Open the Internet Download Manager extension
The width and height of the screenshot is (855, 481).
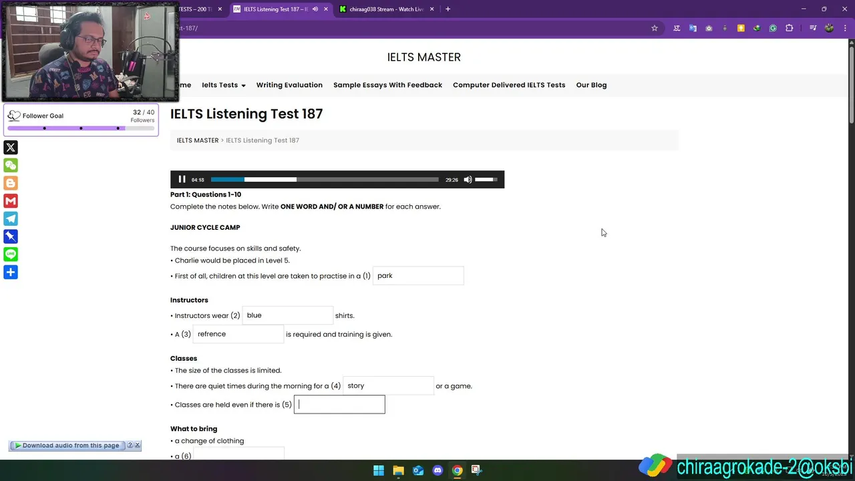(x=757, y=28)
